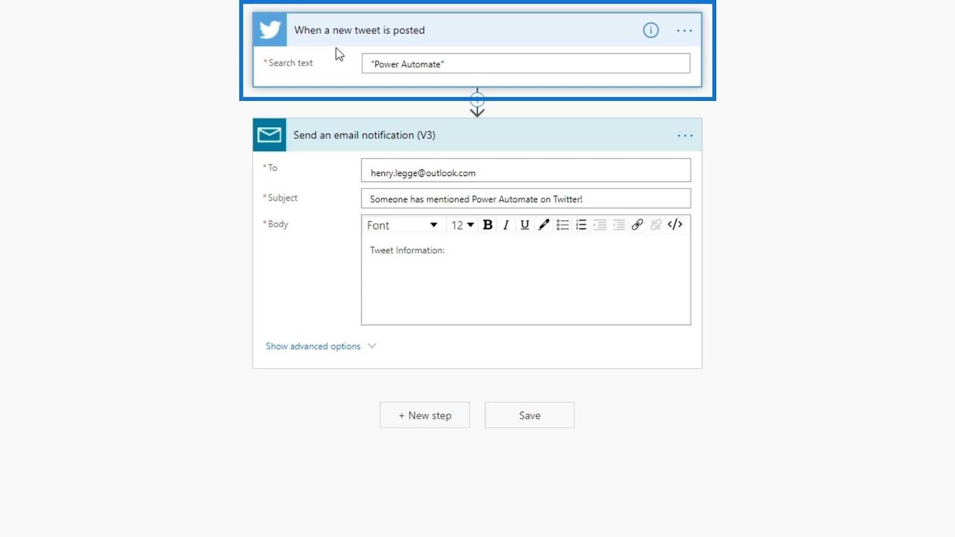
Task: Expand Show advanced options
Action: (x=321, y=346)
